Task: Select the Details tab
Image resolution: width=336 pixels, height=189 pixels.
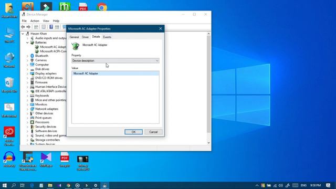Action: tap(96, 37)
